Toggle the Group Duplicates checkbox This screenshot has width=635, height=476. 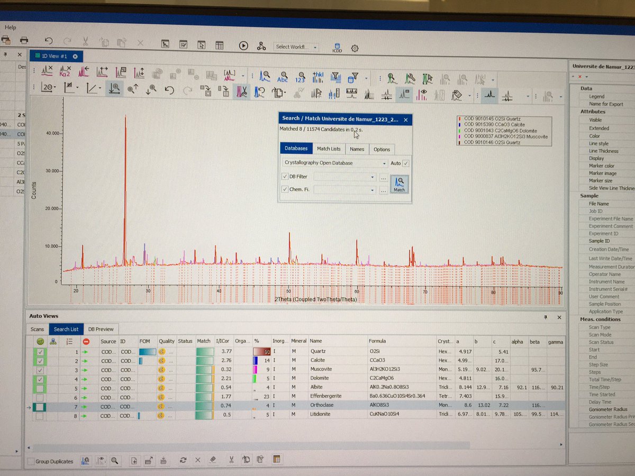[x=31, y=461]
